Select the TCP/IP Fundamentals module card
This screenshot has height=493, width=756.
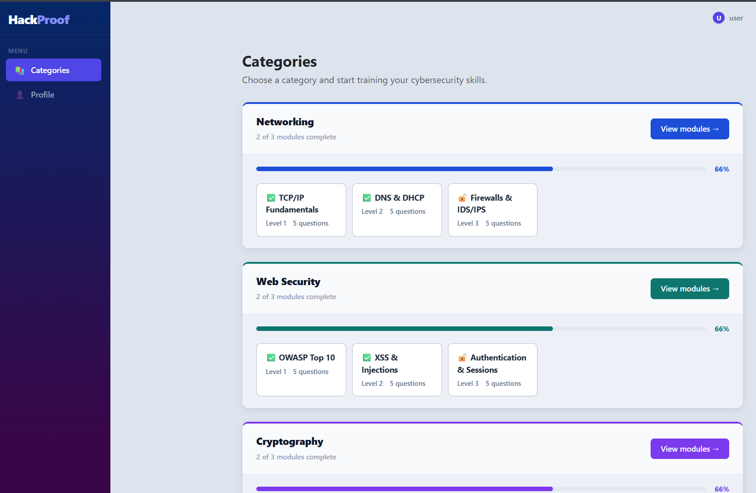(x=301, y=210)
